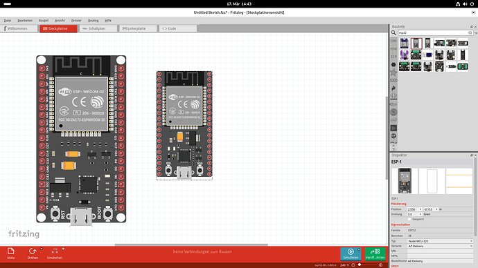This screenshot has width=478, height=268.
Task: Undock the Inspektor panel
Action: (x=472, y=155)
